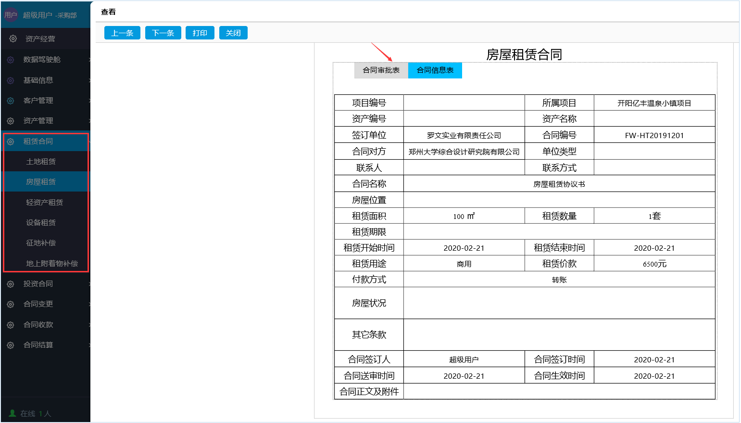The height and width of the screenshot is (423, 741).
Task: Open 设备租赁 submenu item
Action: pyautogui.click(x=41, y=223)
